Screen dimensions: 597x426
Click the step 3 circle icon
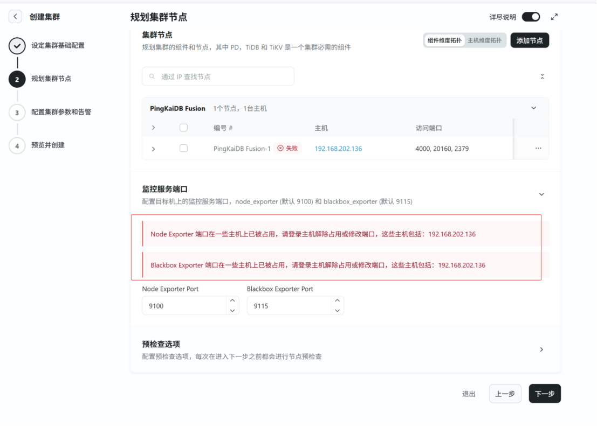pyautogui.click(x=17, y=113)
